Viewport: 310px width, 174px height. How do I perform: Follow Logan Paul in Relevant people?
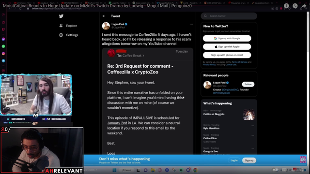click(248, 84)
